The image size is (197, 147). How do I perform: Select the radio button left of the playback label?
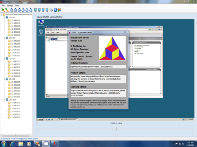point(37,123)
